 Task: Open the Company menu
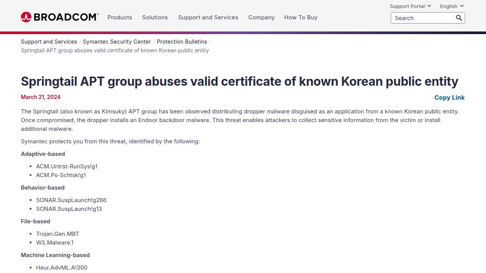(261, 17)
